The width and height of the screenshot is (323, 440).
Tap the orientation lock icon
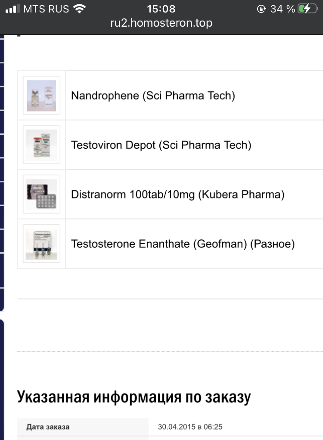261,9
